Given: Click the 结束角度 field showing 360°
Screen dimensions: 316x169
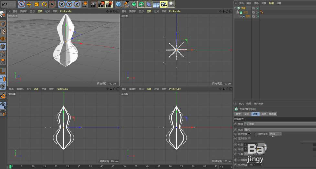Looking at the screenshot, I should pyautogui.click(x=251, y=164).
